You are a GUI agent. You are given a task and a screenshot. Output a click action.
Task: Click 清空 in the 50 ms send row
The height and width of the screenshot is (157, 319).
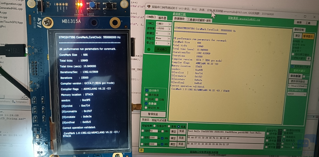tap(173, 132)
